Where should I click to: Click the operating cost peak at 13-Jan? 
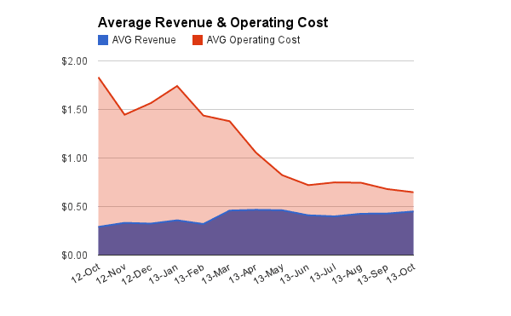177,86
